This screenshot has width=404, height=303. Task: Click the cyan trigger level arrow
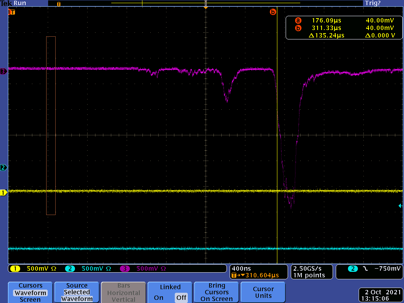[400, 206]
